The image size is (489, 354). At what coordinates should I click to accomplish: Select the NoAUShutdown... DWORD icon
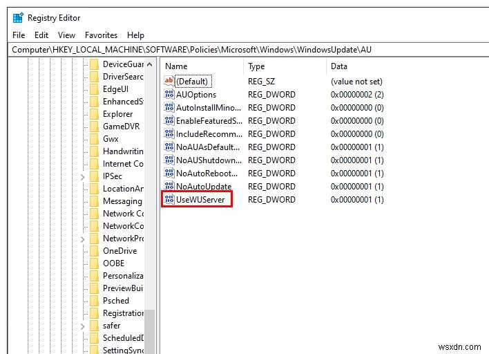tap(169, 160)
